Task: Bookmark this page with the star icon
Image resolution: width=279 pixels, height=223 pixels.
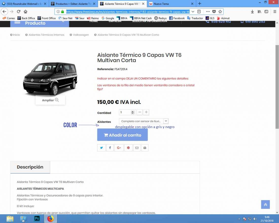Action: tap(220, 12)
